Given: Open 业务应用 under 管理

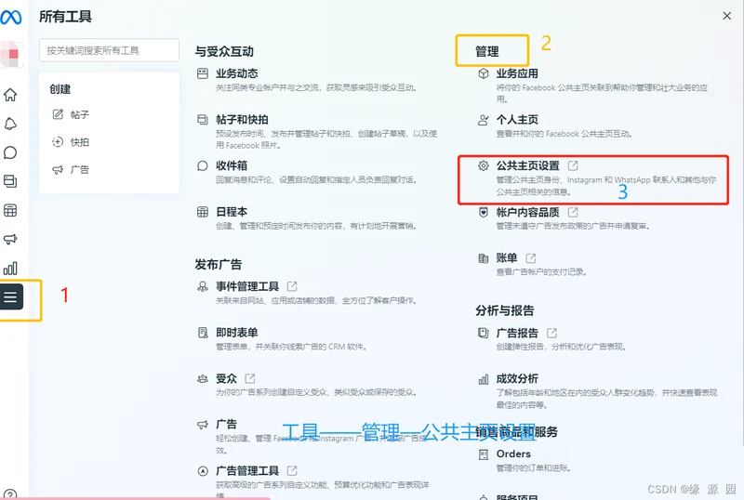Looking at the screenshot, I should pos(517,73).
